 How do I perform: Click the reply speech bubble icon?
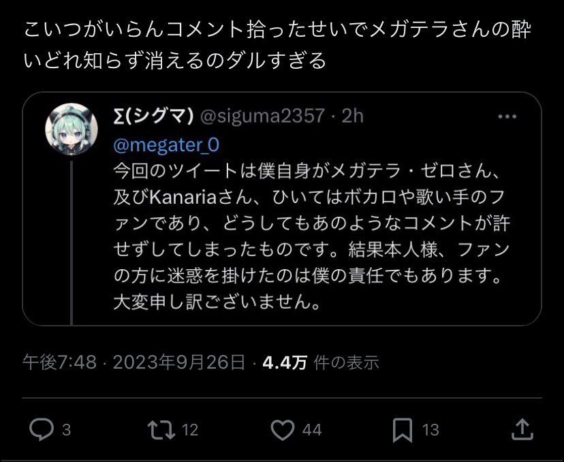tap(42, 429)
